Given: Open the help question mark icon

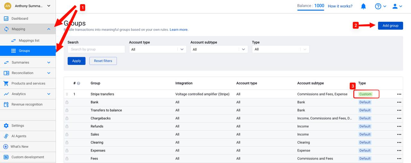Looking at the screenshot, I should (x=378, y=6).
